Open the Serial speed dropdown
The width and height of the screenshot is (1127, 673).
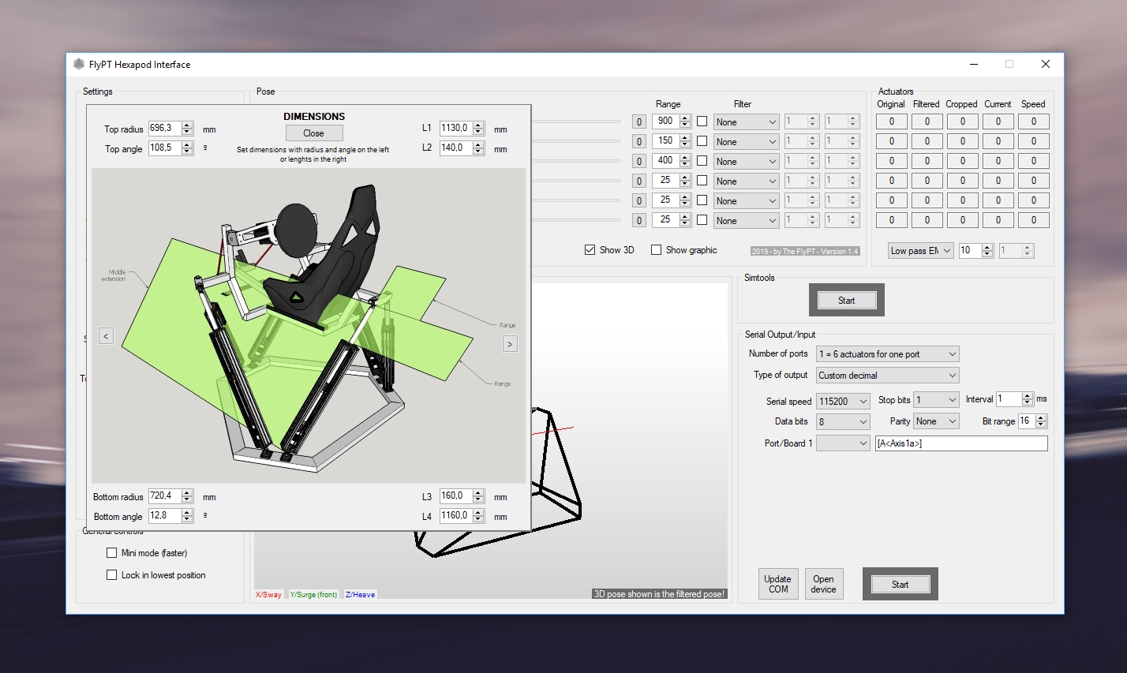[x=842, y=401]
